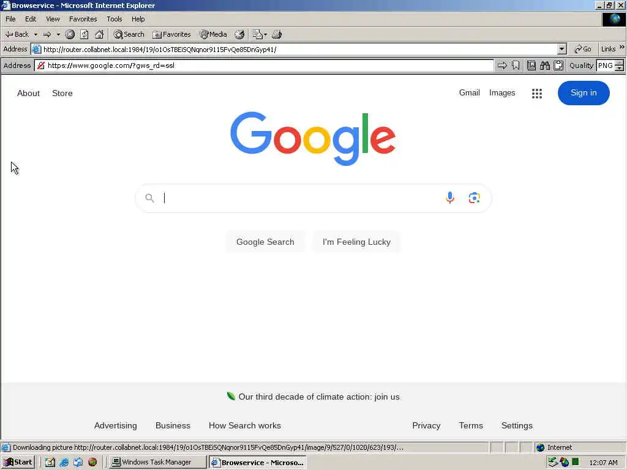The image size is (627, 470).
Task: Click the red ball quick launch icon
Action: (x=92, y=463)
